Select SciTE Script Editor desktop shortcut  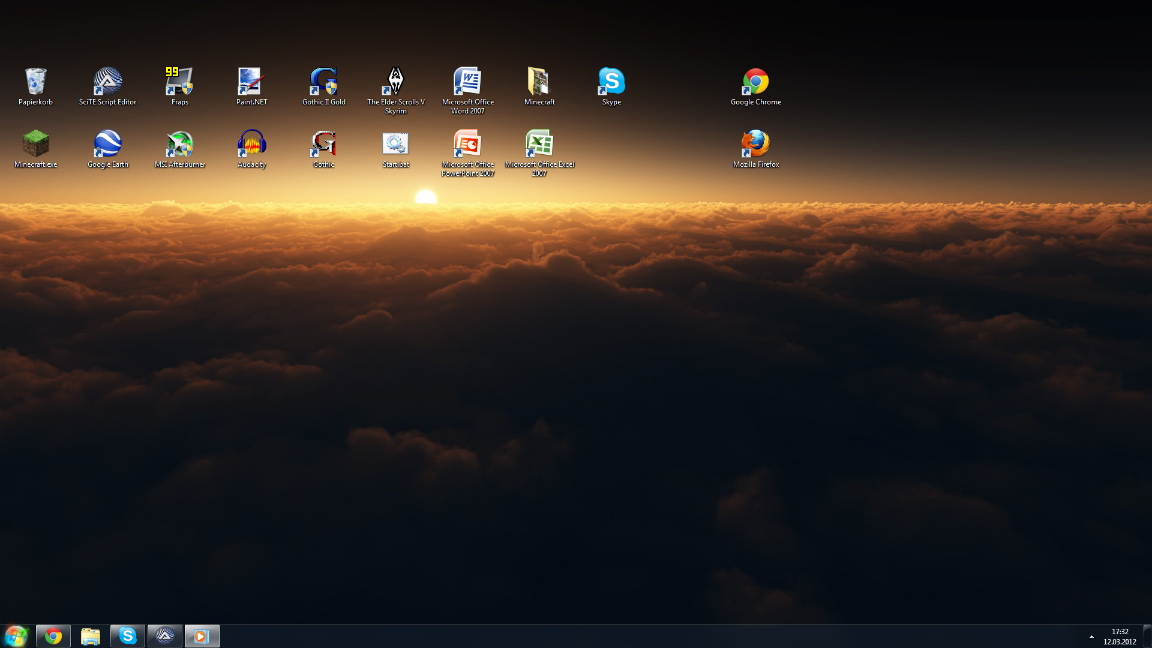tap(107, 82)
